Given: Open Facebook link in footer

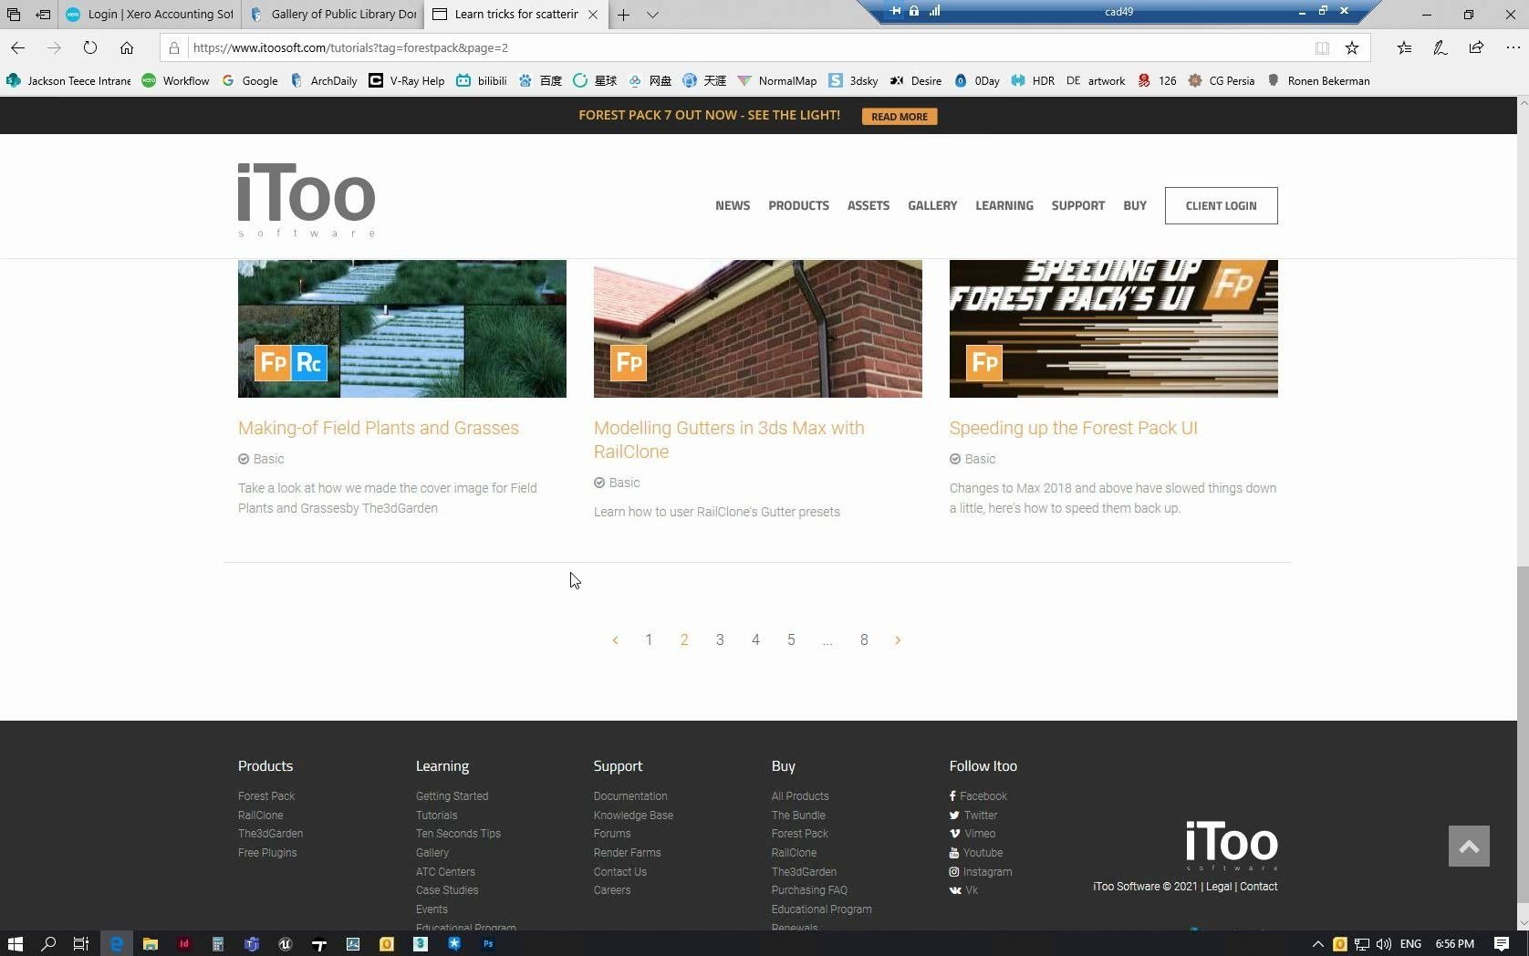Looking at the screenshot, I should 978,796.
